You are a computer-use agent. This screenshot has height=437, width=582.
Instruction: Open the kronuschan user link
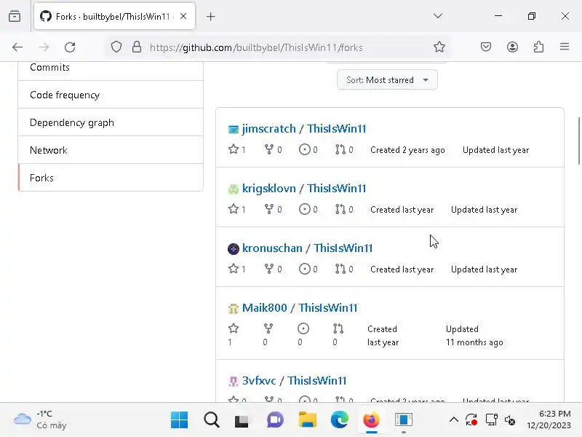coord(272,248)
